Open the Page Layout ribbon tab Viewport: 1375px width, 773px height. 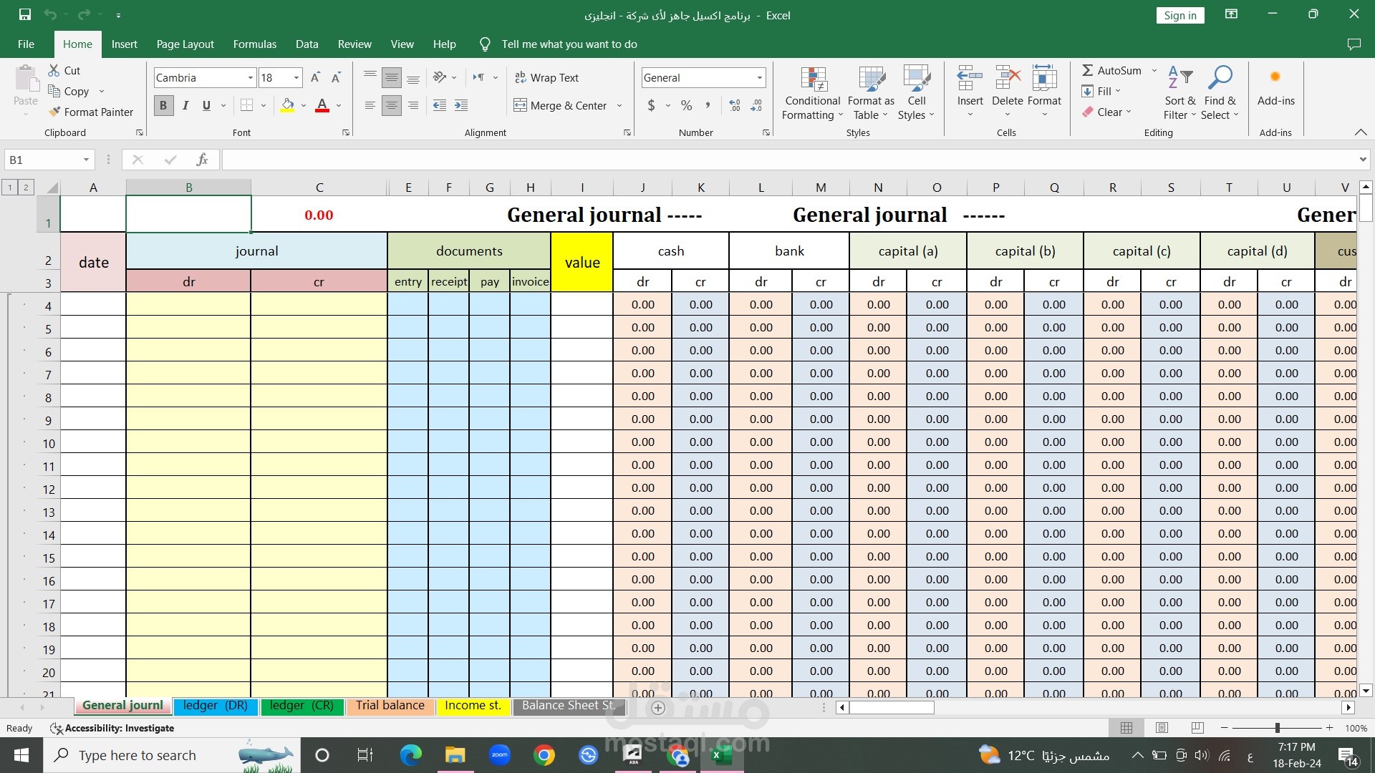(185, 44)
